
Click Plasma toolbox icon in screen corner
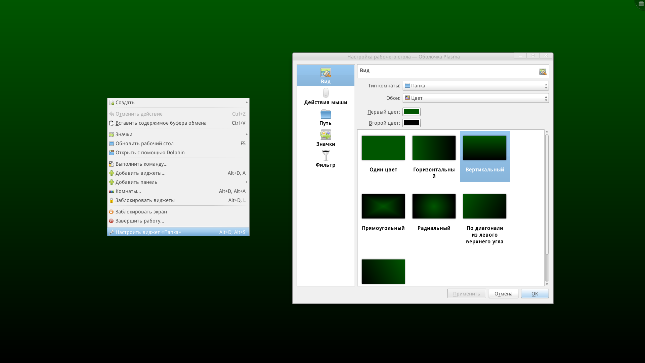click(641, 4)
